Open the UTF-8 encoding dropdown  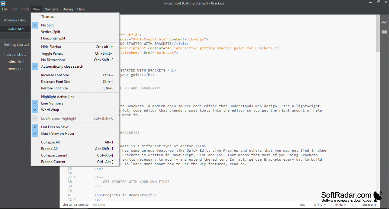[320, 205]
